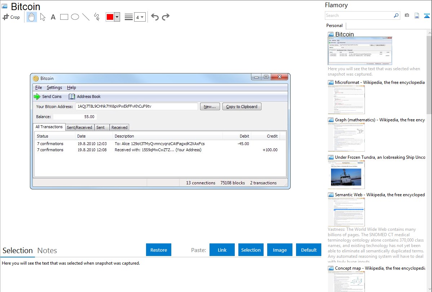The width and height of the screenshot is (432, 292).
Task: Choose the arrow pointer tool
Action: (43, 17)
